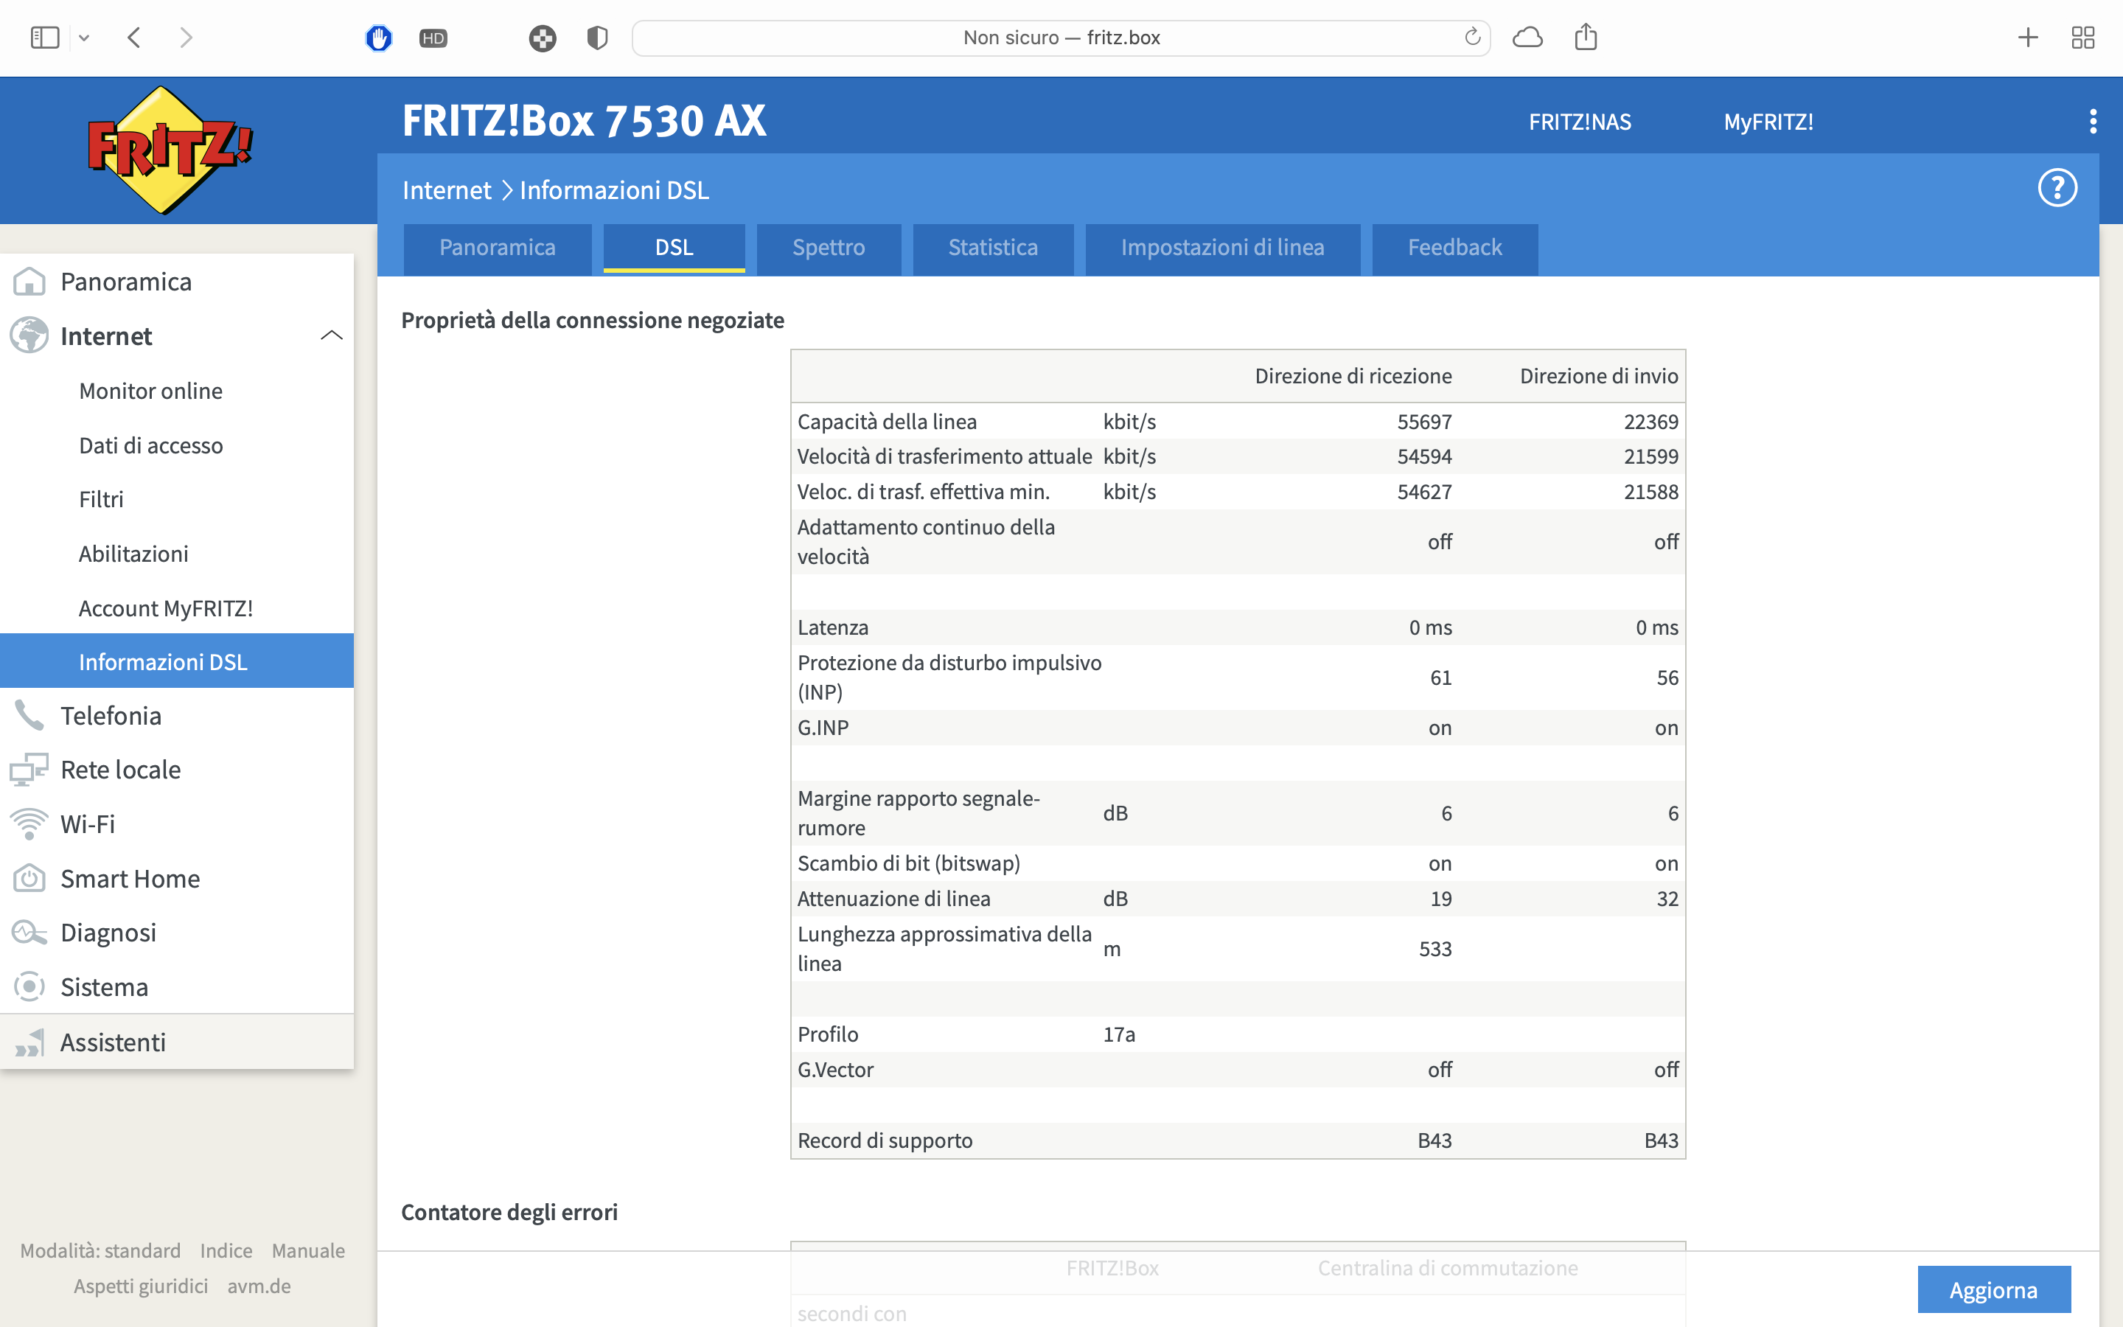This screenshot has width=2123, height=1327.
Task: Click the Telefonia phone icon
Action: 29,715
